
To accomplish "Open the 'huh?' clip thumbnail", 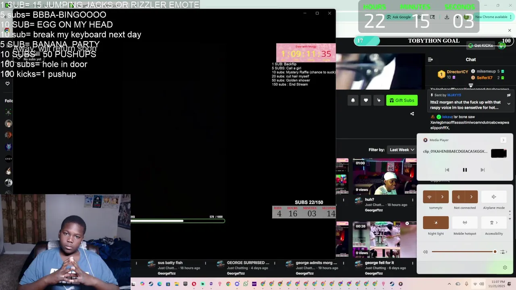I will (385, 176).
